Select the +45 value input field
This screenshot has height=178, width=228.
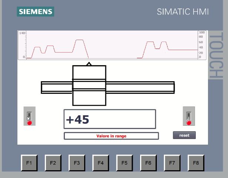point(110,119)
